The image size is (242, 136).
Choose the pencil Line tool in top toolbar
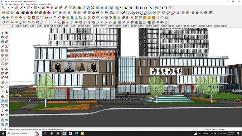click(x=21, y=8)
